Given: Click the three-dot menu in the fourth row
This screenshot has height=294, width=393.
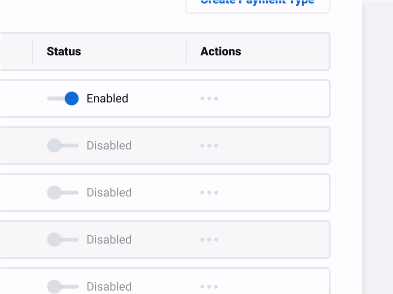Looking at the screenshot, I should point(210,239).
